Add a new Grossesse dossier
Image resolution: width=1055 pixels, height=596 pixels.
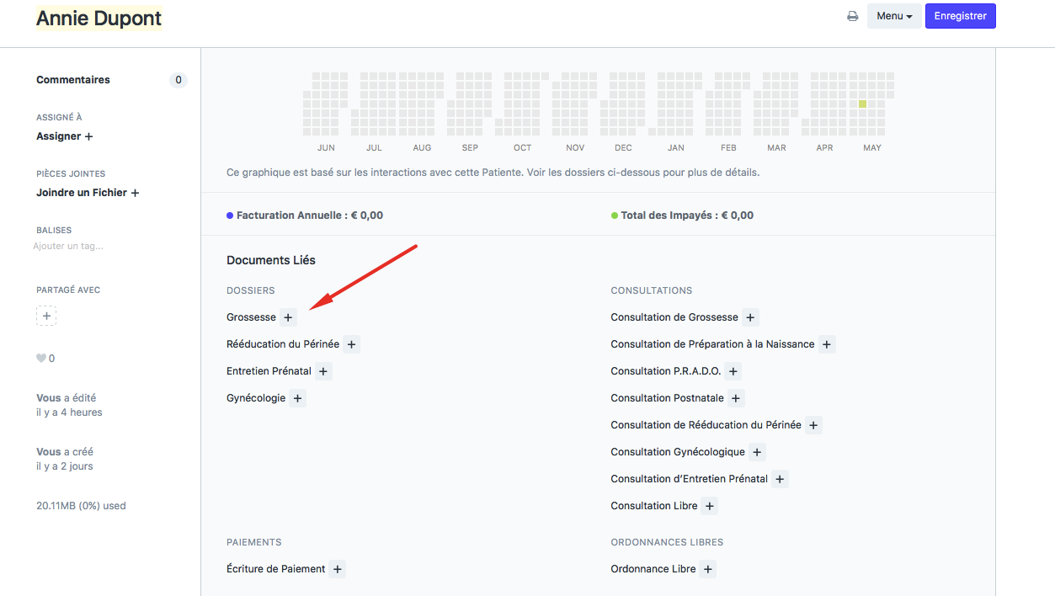(288, 317)
